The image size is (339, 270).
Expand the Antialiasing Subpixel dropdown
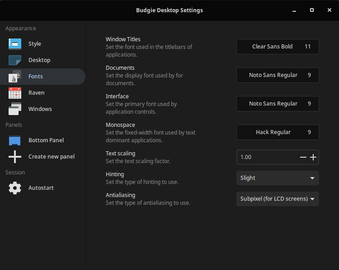(277, 199)
